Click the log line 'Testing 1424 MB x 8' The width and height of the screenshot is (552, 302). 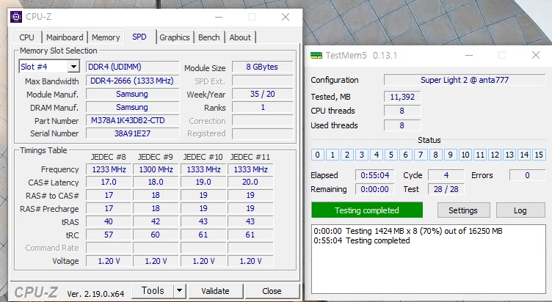(x=408, y=231)
